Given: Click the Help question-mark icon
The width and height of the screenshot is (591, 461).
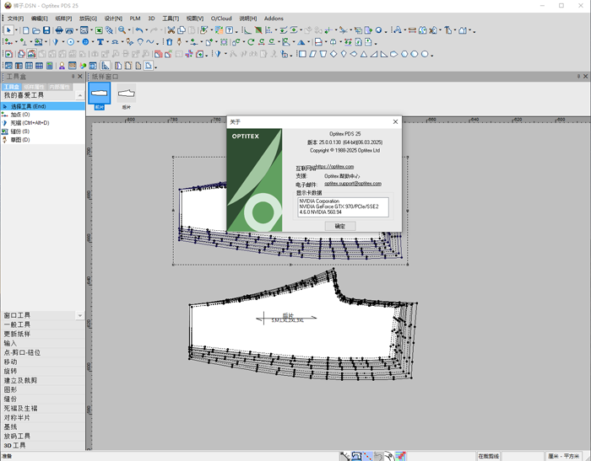Looking at the screenshot, I should pyautogui.click(x=229, y=30).
